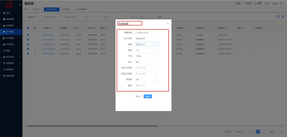Click the end date field 2024-08-26 in the filter bar

tap(71, 17)
